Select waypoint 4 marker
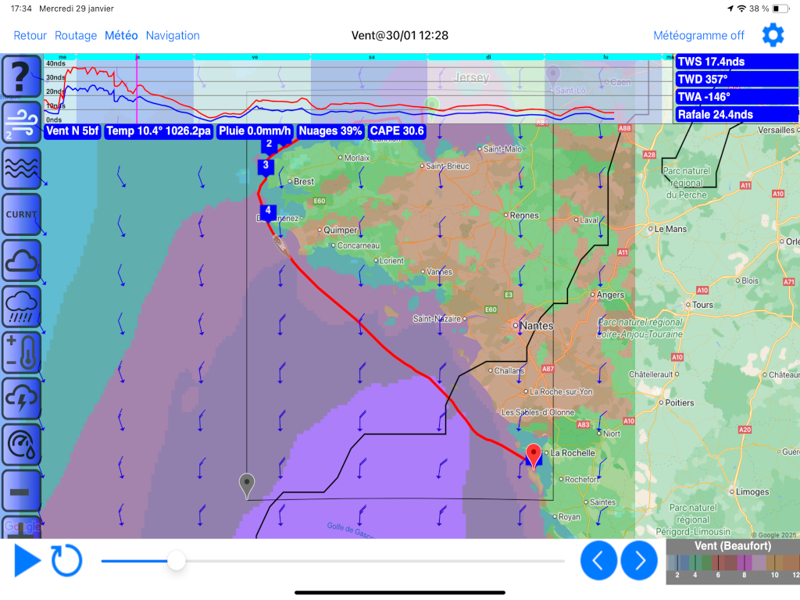The height and width of the screenshot is (600, 800). coord(268,211)
